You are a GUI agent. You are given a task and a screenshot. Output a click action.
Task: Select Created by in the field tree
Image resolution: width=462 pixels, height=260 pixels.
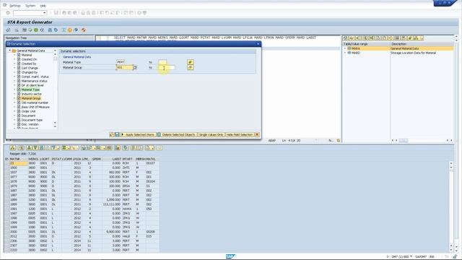29,64
